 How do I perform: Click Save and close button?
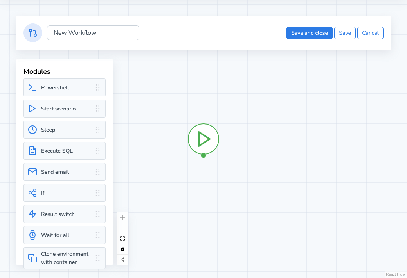point(310,33)
